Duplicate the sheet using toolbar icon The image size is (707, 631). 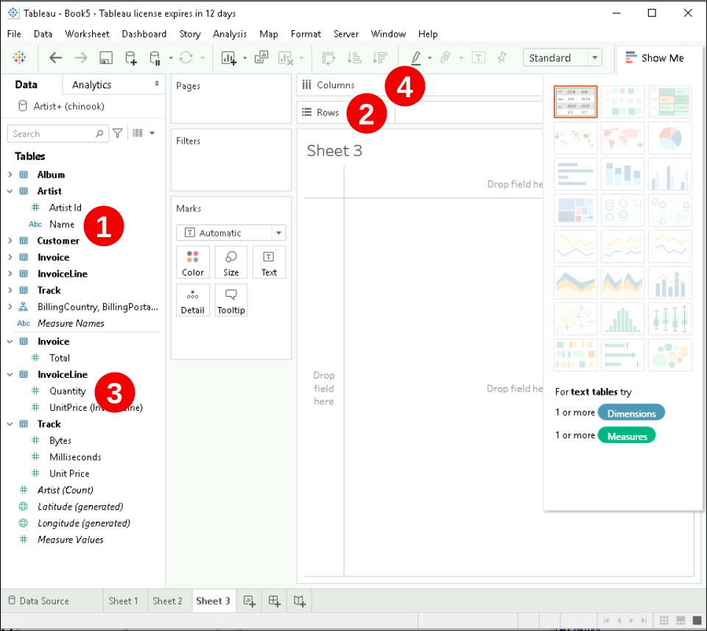point(261,57)
